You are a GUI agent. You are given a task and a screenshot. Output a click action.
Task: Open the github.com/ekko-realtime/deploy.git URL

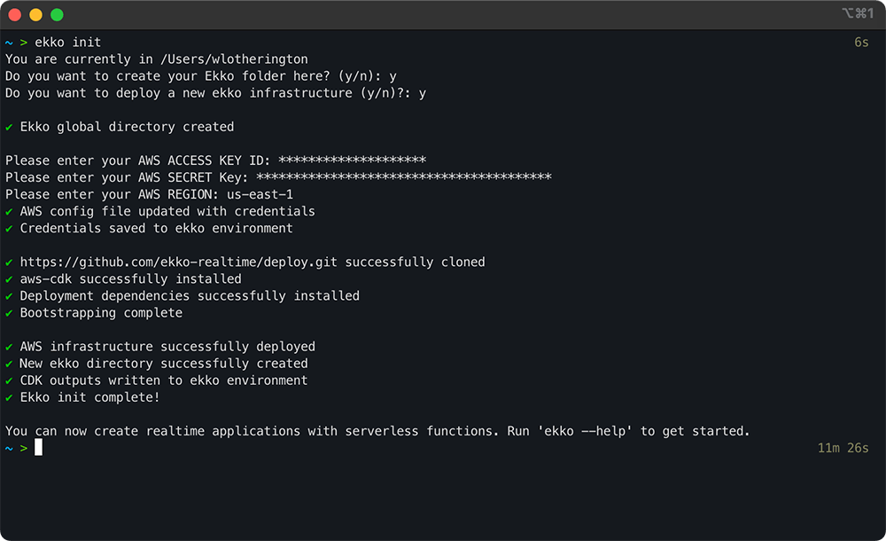pyautogui.click(x=181, y=262)
